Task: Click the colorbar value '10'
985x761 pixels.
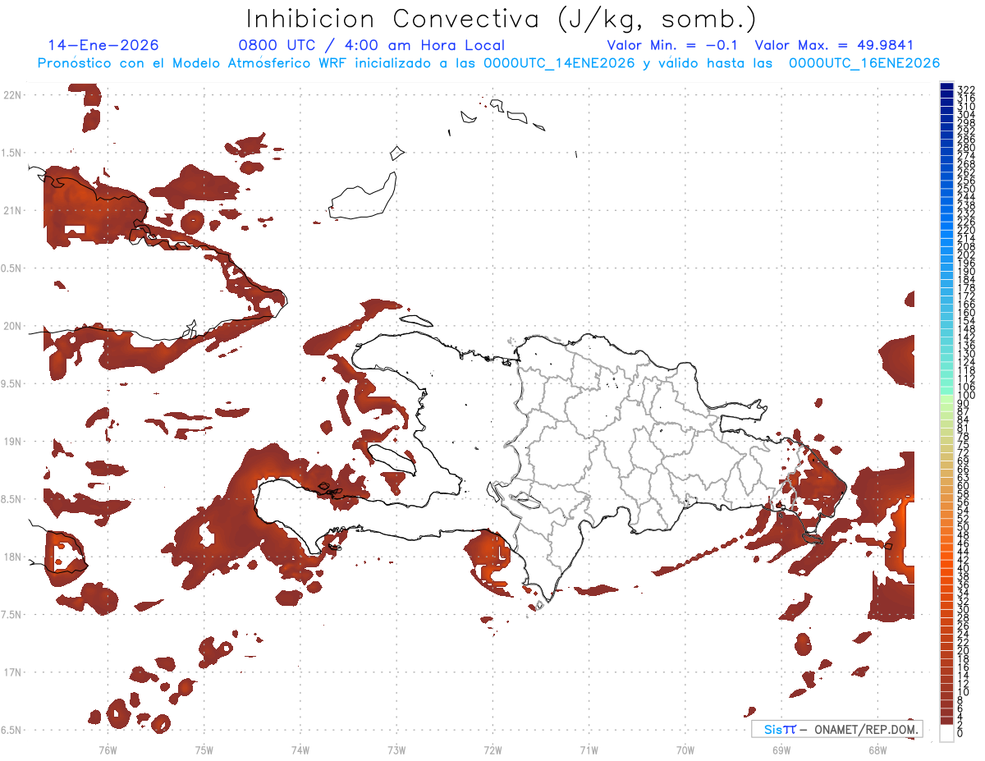Action: pos(964,692)
